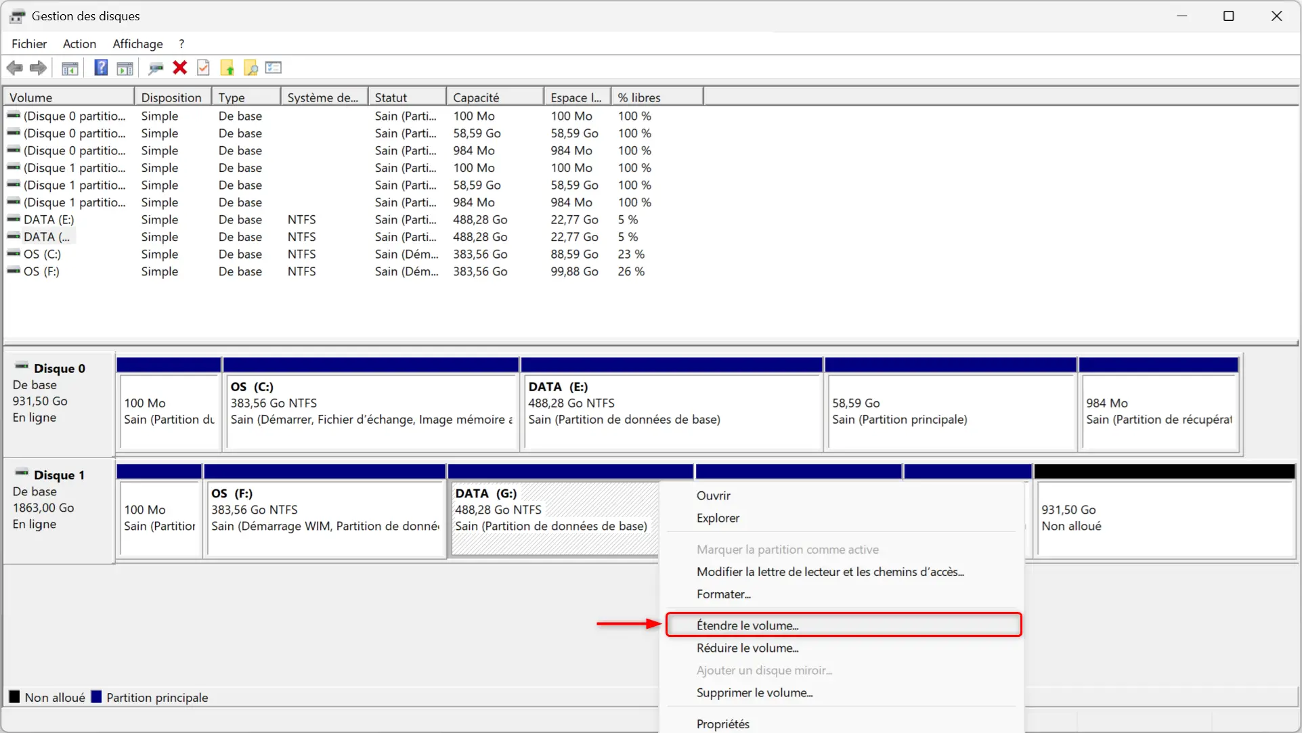1302x733 pixels.
Task: Sort by the Volume column header
Action: (x=69, y=97)
